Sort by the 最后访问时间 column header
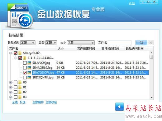This screenshot has width=162, height=121. point(135,48)
